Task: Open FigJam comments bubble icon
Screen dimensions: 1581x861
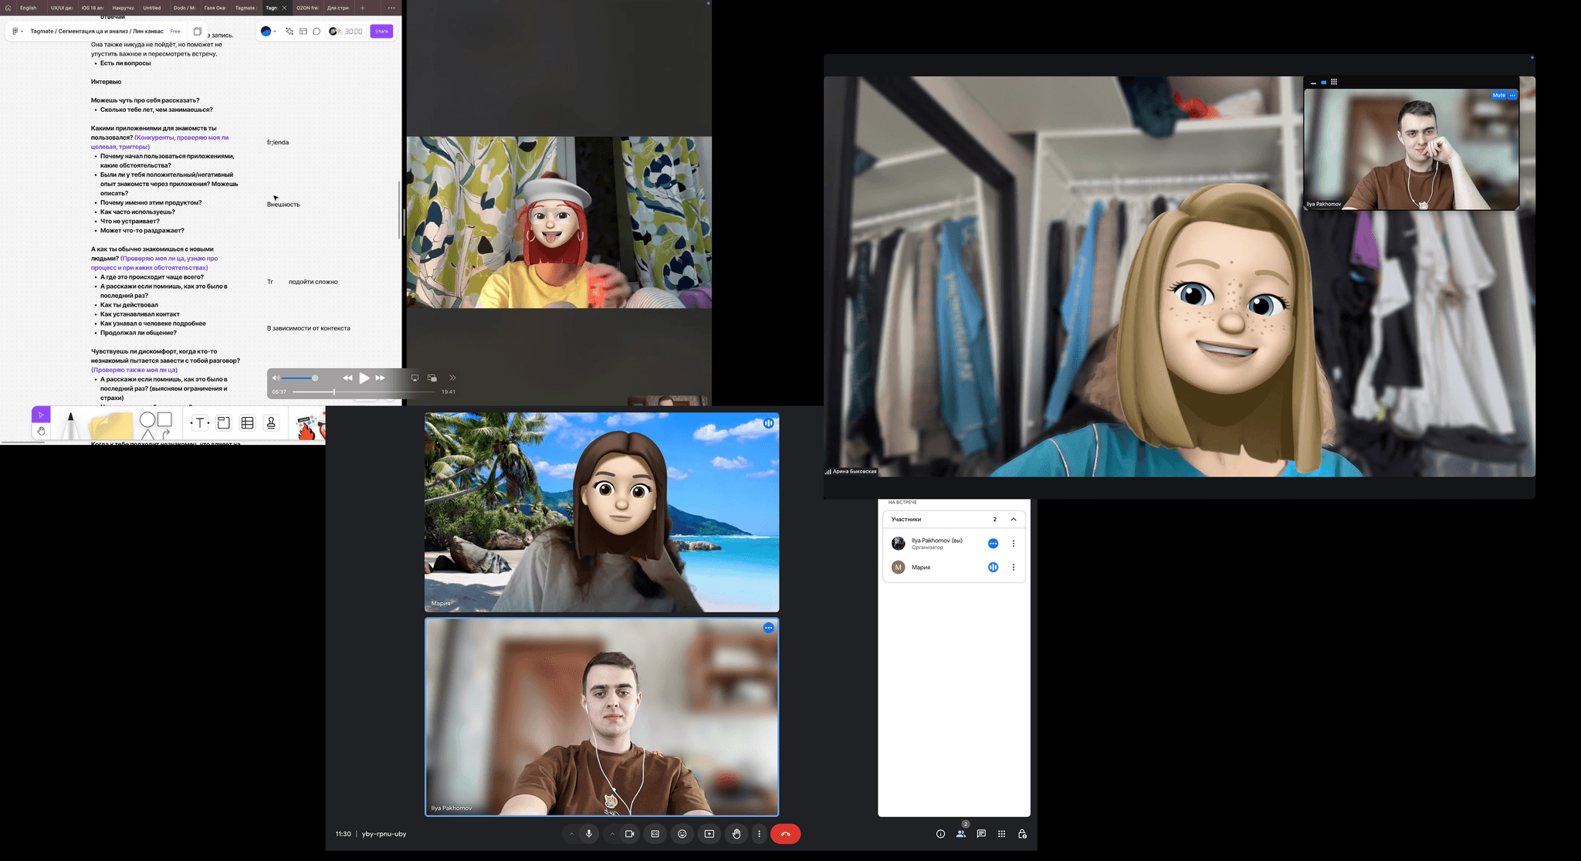Action: [x=317, y=32]
